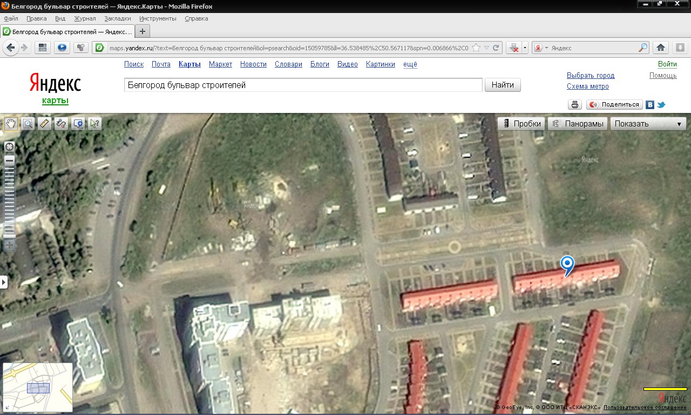This screenshot has width=691, height=415.
Task: Select the hand pan tool on map
Action: 11,123
